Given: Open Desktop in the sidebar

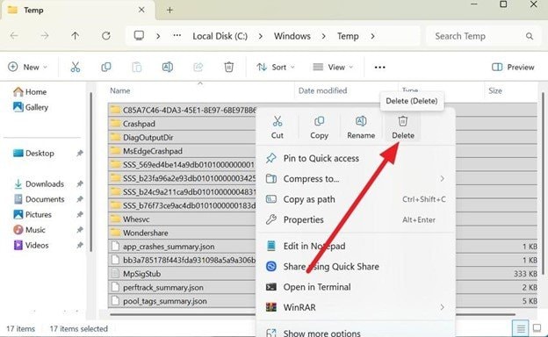Looking at the screenshot, I should (x=33, y=154).
